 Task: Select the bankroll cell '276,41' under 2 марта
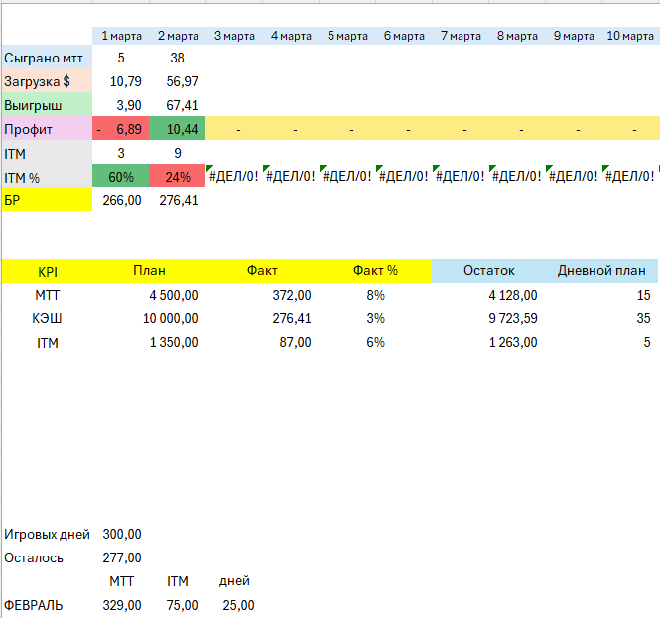click(x=178, y=200)
